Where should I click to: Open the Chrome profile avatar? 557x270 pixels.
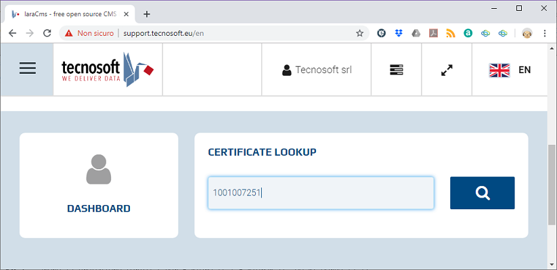tap(527, 33)
